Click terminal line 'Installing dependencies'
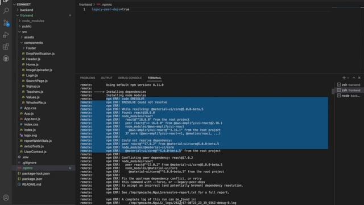Image resolution: width=364 pixels, height=205 pixels. point(126,92)
